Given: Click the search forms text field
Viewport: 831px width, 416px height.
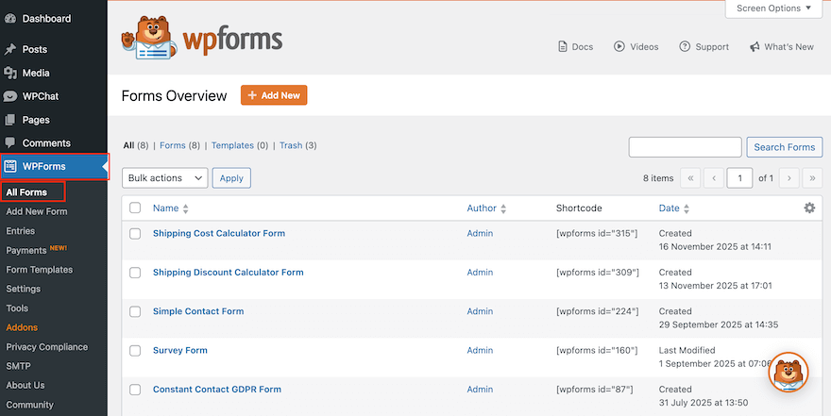Looking at the screenshot, I should [x=685, y=147].
